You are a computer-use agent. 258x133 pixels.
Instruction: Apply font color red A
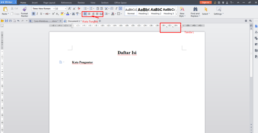tap(68, 14)
